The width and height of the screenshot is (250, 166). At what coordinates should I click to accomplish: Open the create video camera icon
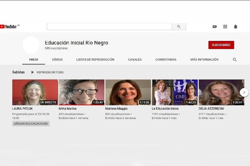pos(215,27)
